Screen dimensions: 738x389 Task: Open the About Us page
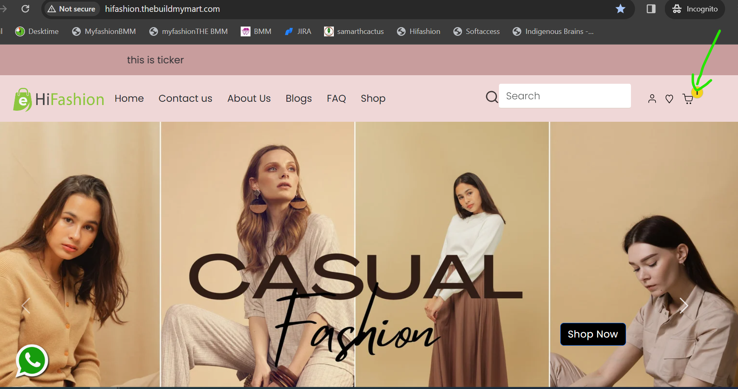[249, 98]
